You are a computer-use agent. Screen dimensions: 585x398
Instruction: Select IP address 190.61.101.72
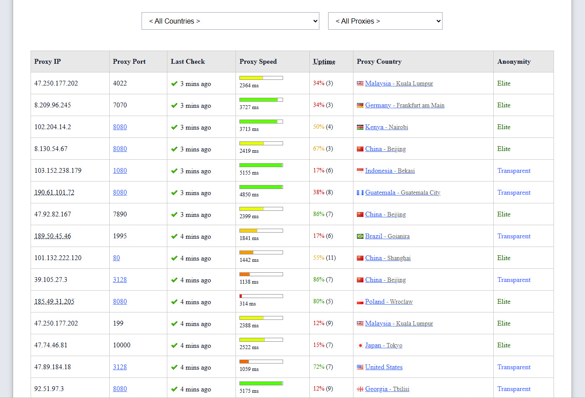click(55, 192)
